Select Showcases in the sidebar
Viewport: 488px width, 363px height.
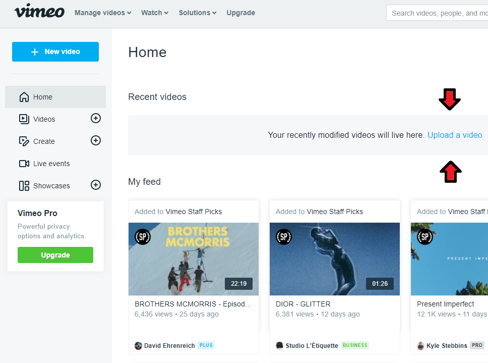tap(51, 186)
